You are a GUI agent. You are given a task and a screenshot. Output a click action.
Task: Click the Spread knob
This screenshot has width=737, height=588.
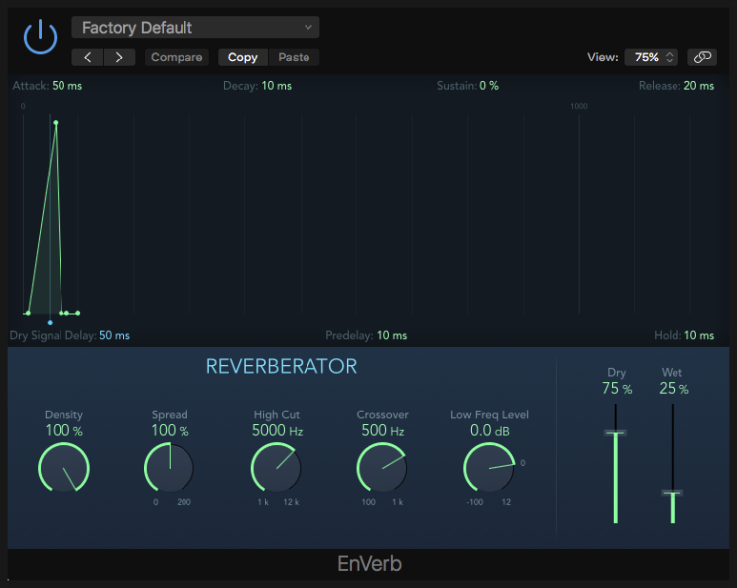point(169,467)
